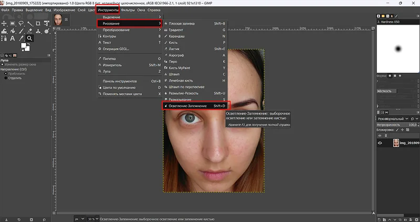Swap foreground and background colors arrow
The height and width of the screenshot is (222, 420).
click(28, 44)
